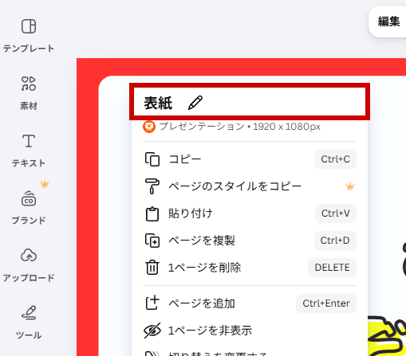406x356 pixels.
Task: Click the Ctrl+D shortcut badge
Action: [x=335, y=241]
